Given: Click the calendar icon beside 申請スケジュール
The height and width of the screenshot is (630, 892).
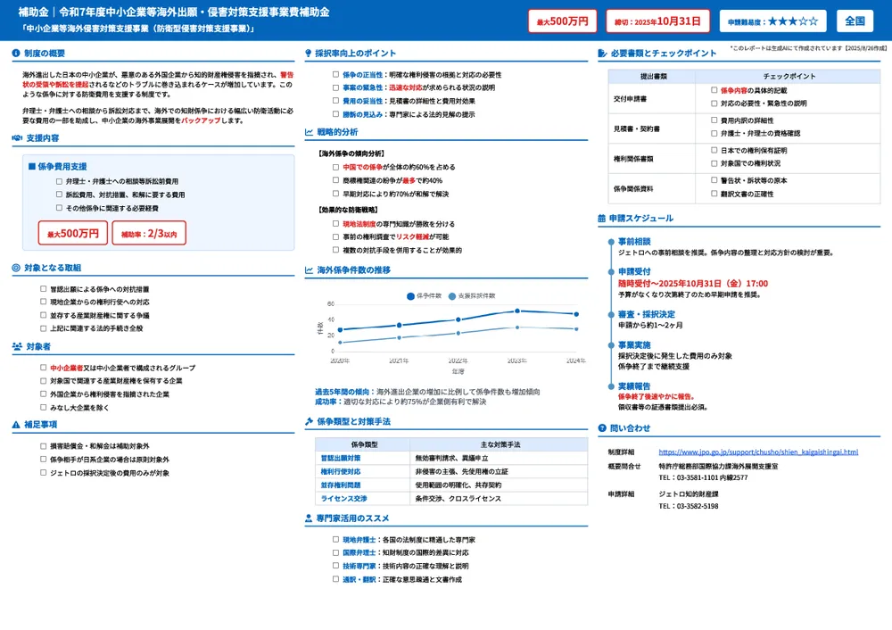Looking at the screenshot, I should (x=602, y=218).
